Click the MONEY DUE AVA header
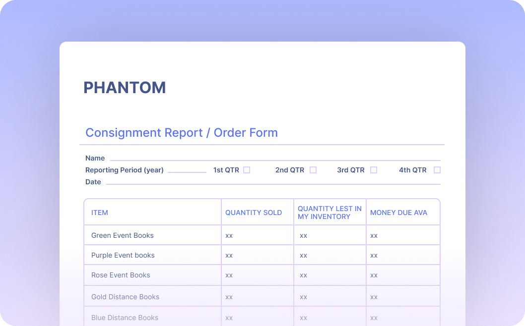 (398, 212)
